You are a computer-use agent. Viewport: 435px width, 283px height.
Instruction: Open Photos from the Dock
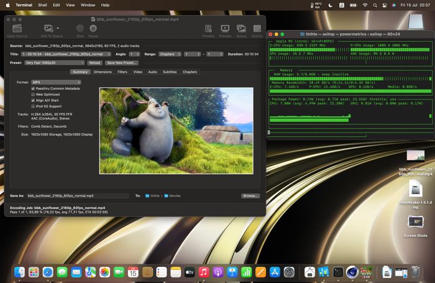click(x=104, y=272)
